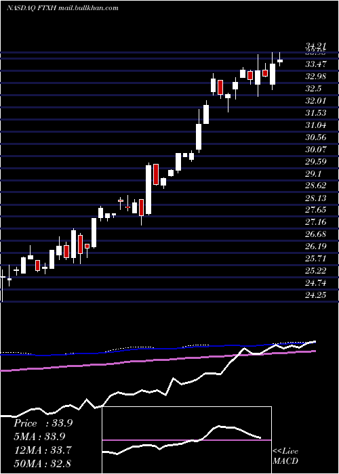Select the 29.1 price axis label
339x474 pixels.
(x=313, y=174)
